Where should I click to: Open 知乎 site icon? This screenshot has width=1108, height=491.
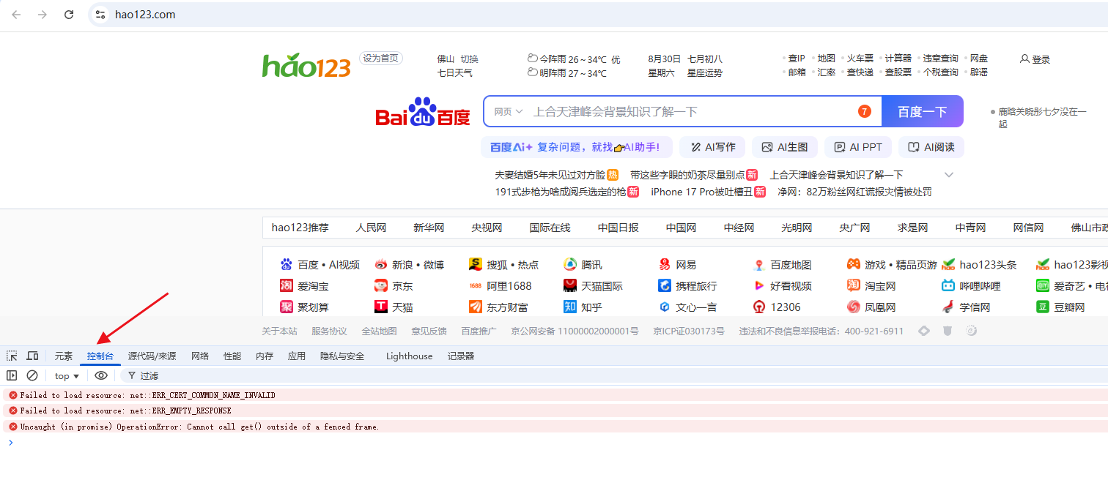(570, 307)
